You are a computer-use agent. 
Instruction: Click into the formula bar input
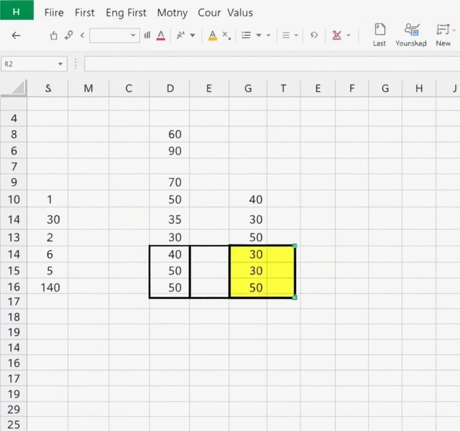pos(270,64)
